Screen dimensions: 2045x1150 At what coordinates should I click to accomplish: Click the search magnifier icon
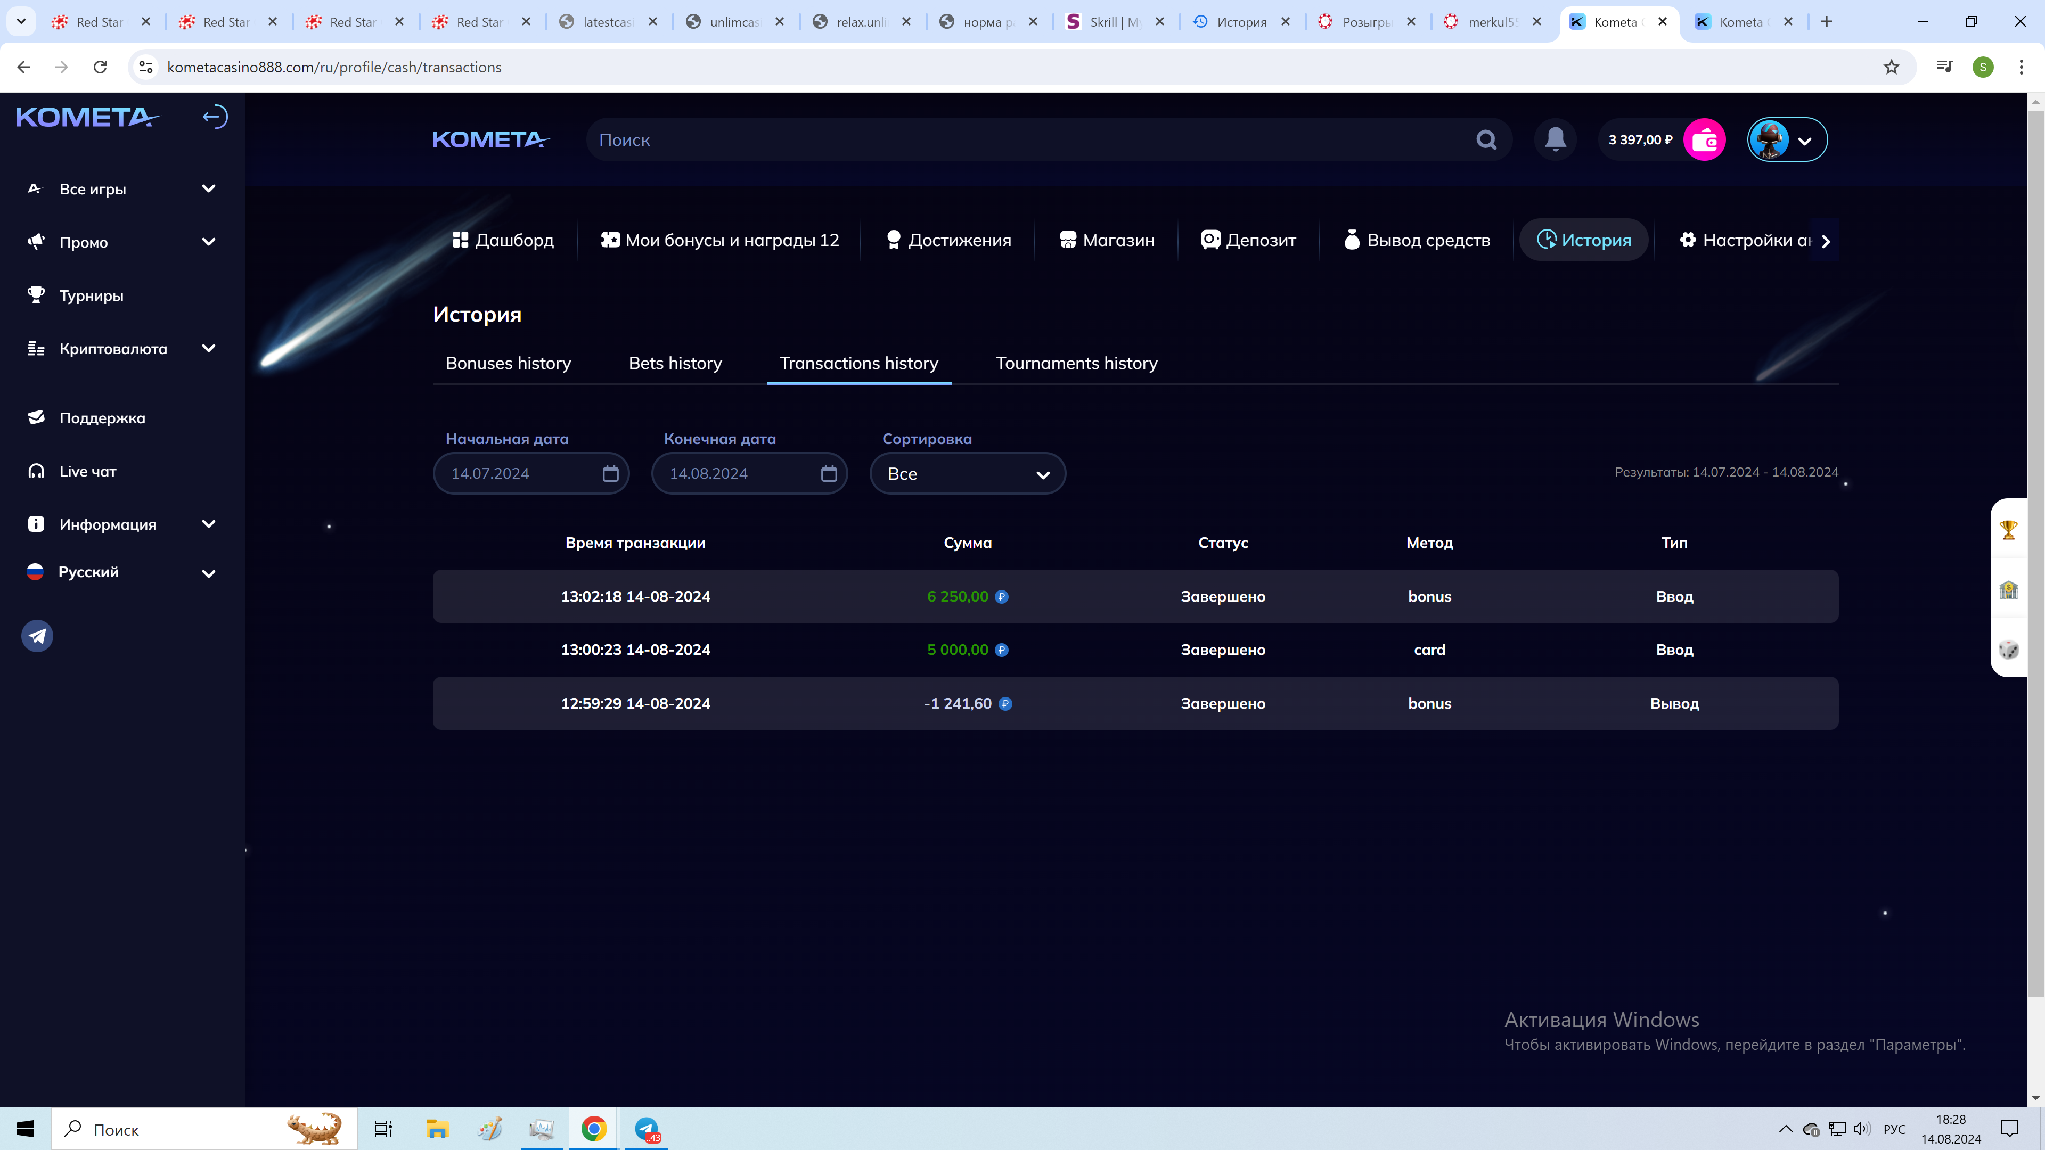click(1486, 141)
